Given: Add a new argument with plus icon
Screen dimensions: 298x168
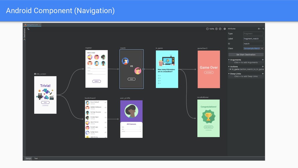Looking at the screenshot, I should (x=263, y=60).
